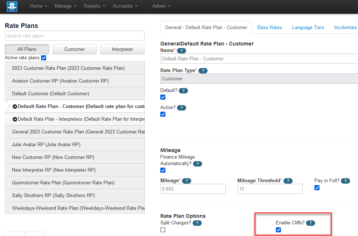Screen dimensions: 358x236
Task: Select General 2023 Customer Rate Plan row
Action: 75,132
